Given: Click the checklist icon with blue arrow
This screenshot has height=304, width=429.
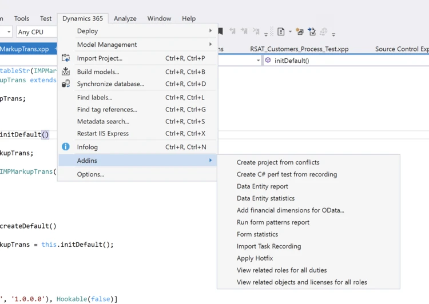Looking at the screenshot, I should 311,31.
